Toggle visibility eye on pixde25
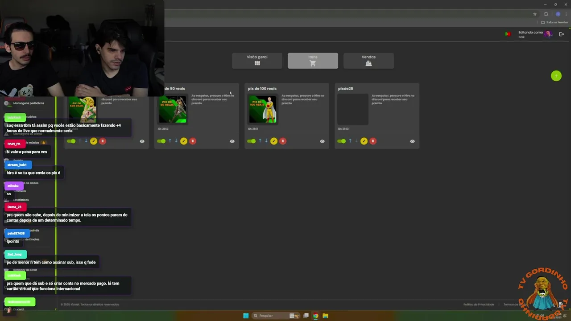The width and height of the screenshot is (571, 321). [412, 141]
